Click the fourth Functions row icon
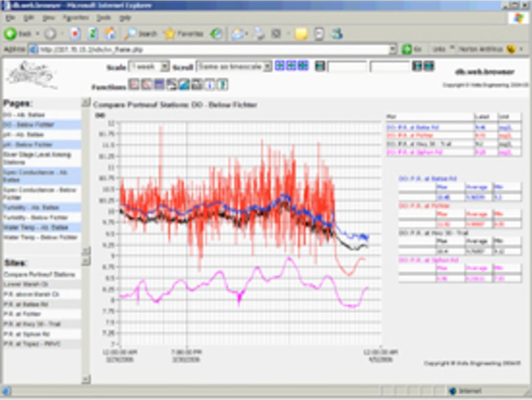Screen dimensions: 532x400 [171, 84]
